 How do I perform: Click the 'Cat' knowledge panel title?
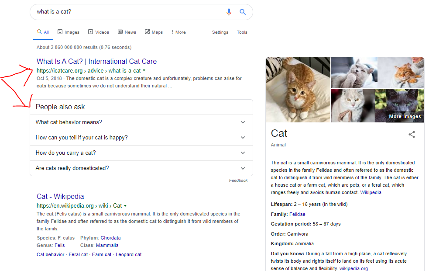pyautogui.click(x=279, y=133)
